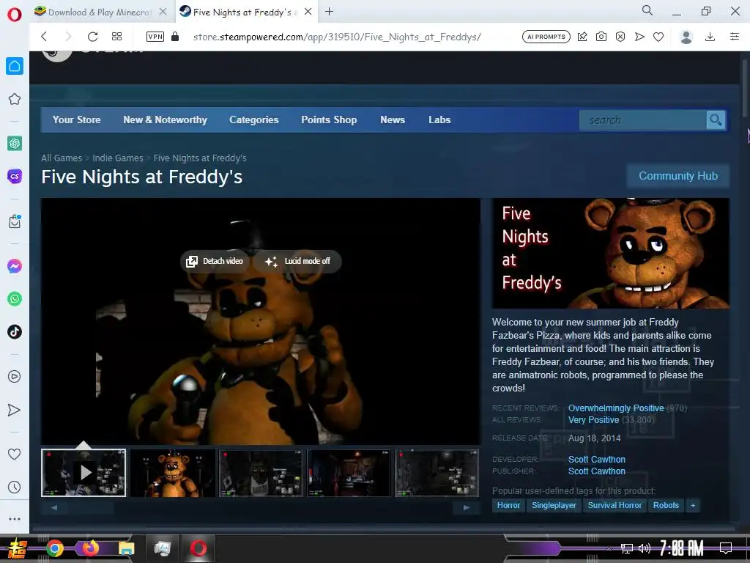Open the Categories menu
Viewport: 750px width, 563px height.
254,119
